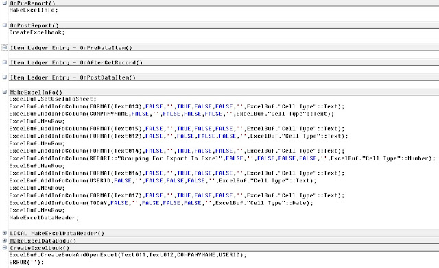Expand the LOCAL MakeExcelDataHeader() function

[x=5, y=233]
